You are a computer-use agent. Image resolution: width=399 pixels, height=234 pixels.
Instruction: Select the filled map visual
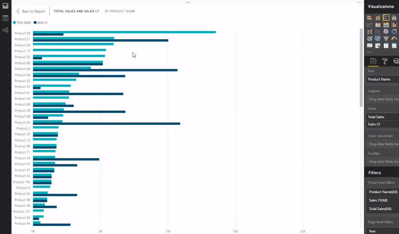378,39
